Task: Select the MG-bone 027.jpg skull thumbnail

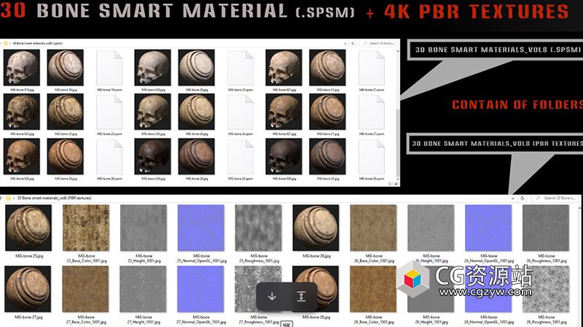Action: [x=283, y=112]
